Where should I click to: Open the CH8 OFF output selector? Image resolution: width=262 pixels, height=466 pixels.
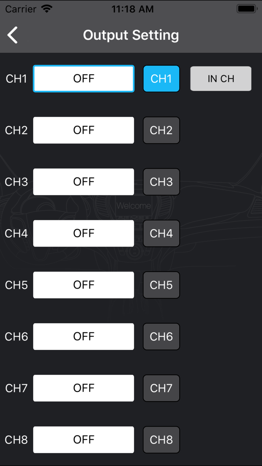(83, 440)
